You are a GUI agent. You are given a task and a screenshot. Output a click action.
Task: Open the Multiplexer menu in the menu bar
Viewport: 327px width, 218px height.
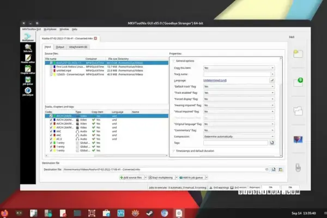pos(50,29)
